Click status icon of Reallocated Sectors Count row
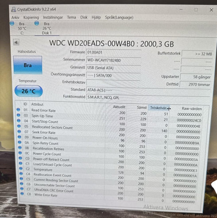The image size is (217, 218). tap(19, 126)
